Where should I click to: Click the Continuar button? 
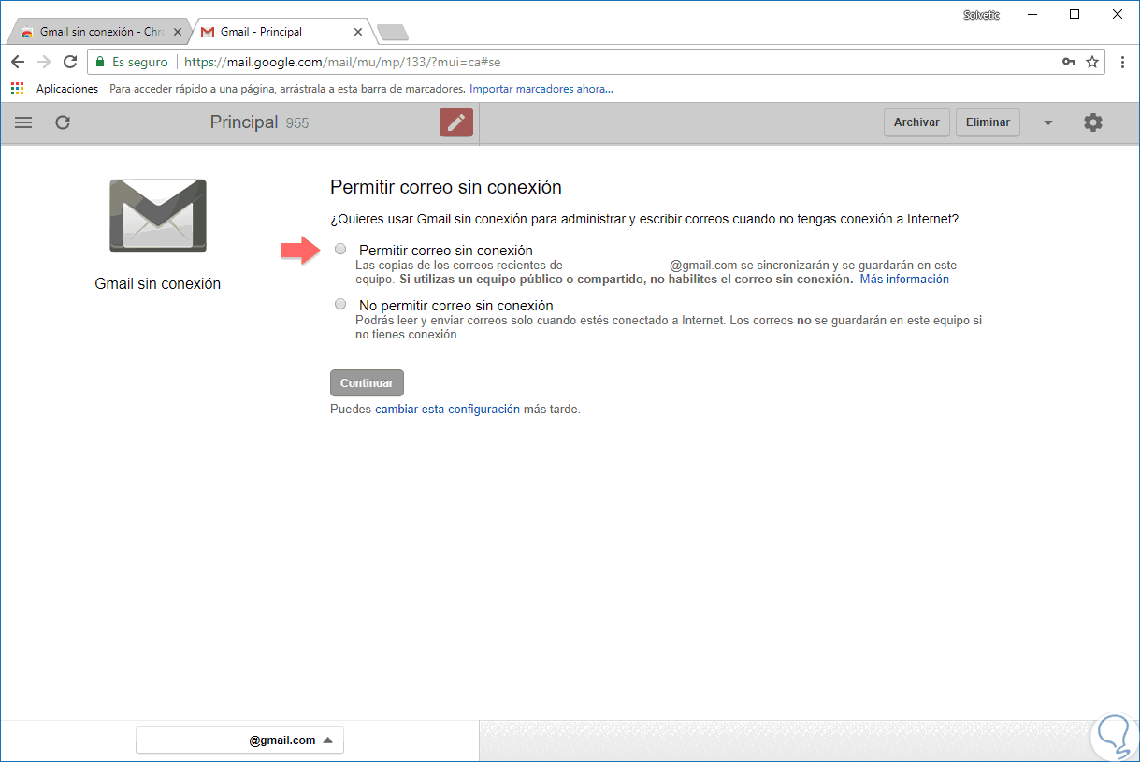pos(367,383)
